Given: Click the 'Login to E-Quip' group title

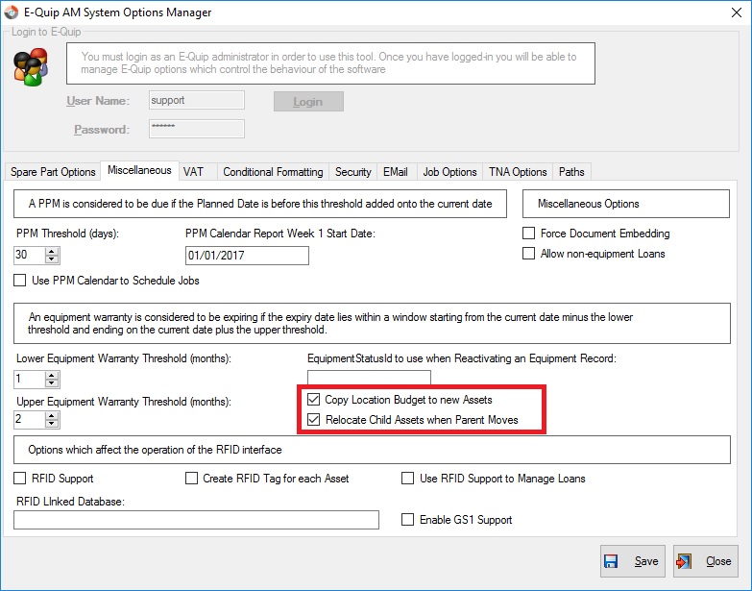Looking at the screenshot, I should point(46,32).
